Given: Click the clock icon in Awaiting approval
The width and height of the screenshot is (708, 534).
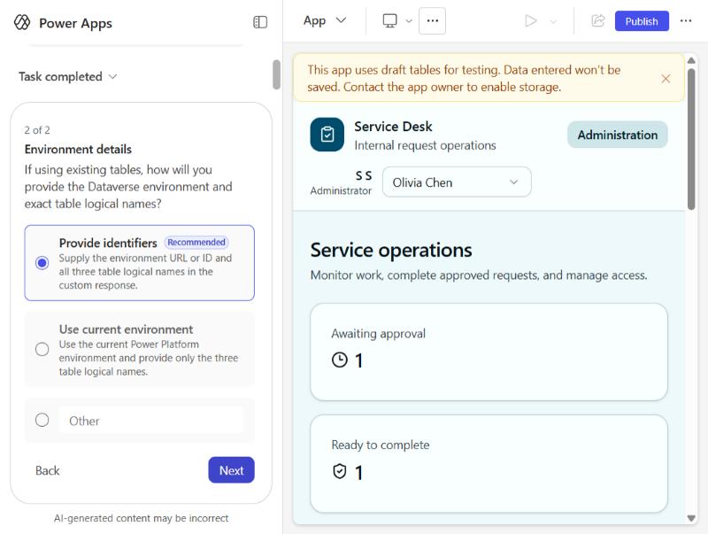Looking at the screenshot, I should 340,360.
